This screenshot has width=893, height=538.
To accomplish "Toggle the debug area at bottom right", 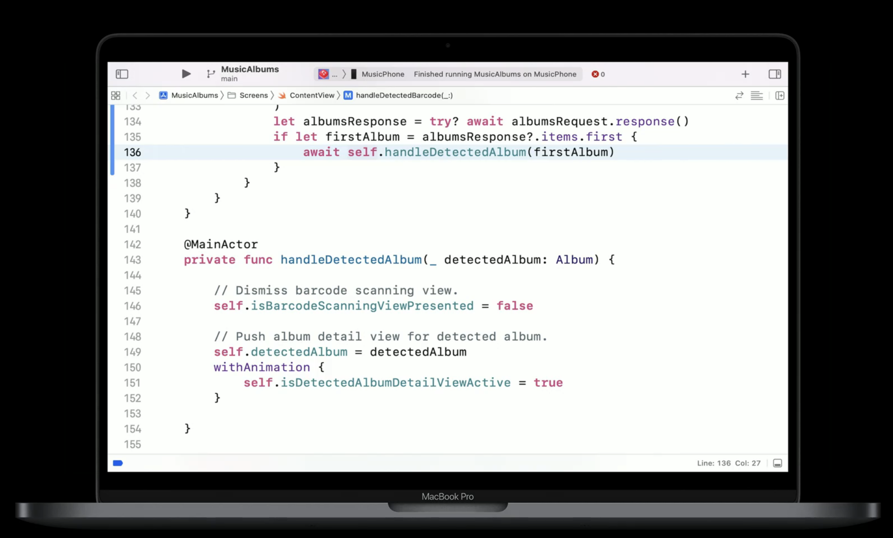I will coord(777,463).
